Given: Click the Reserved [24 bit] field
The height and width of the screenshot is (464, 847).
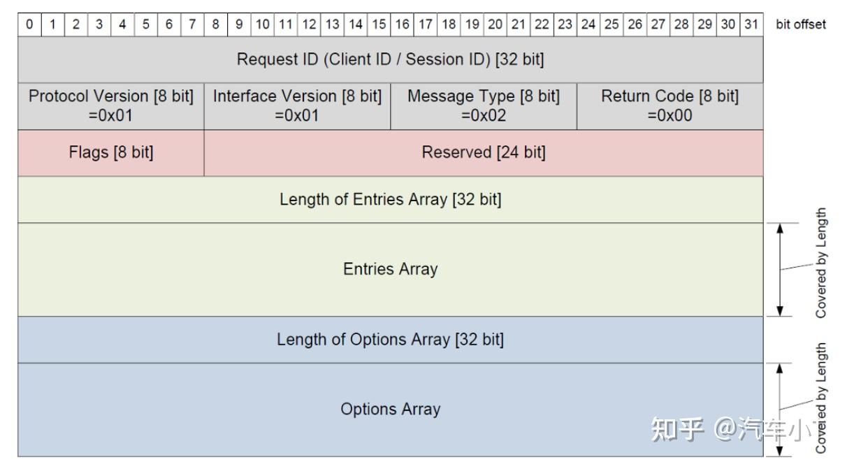Looking at the screenshot, I should (483, 152).
